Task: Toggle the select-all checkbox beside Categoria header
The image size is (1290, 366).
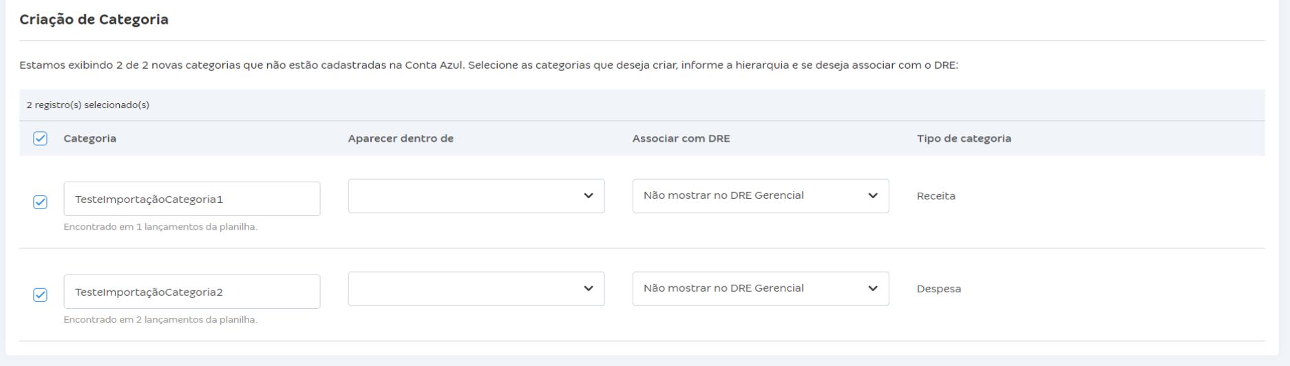Action: 40,139
